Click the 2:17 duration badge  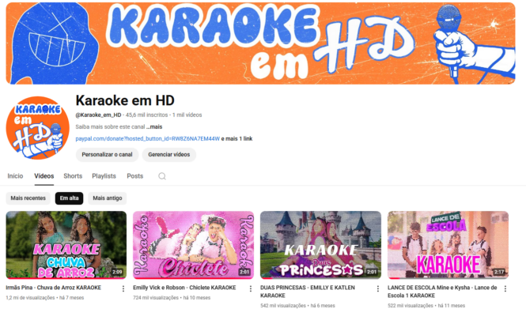[499, 272]
